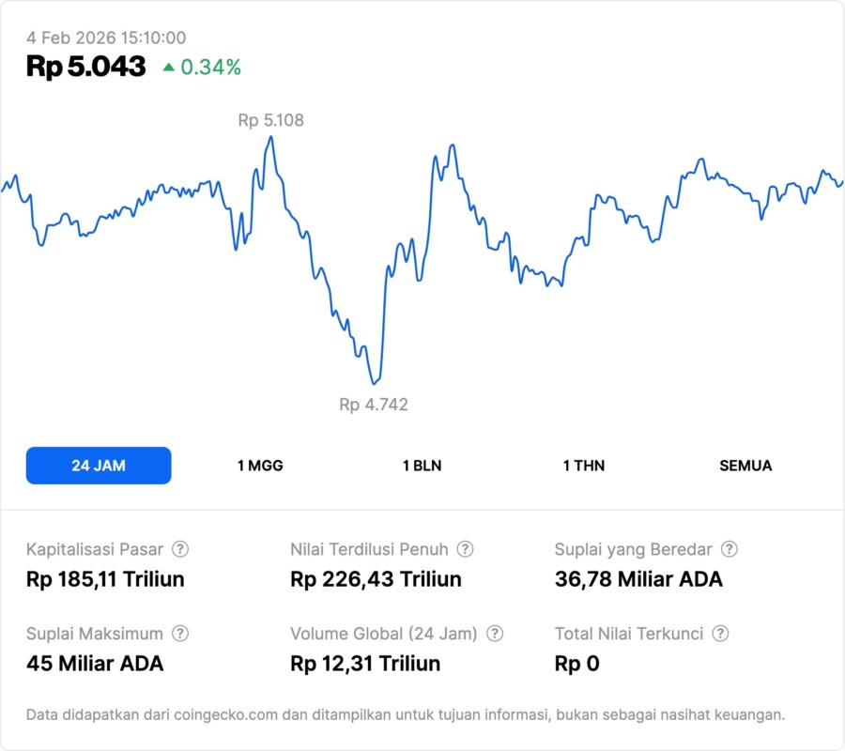Click the green up-triangle price change icon
Image resolution: width=845 pixels, height=751 pixels.
point(169,67)
